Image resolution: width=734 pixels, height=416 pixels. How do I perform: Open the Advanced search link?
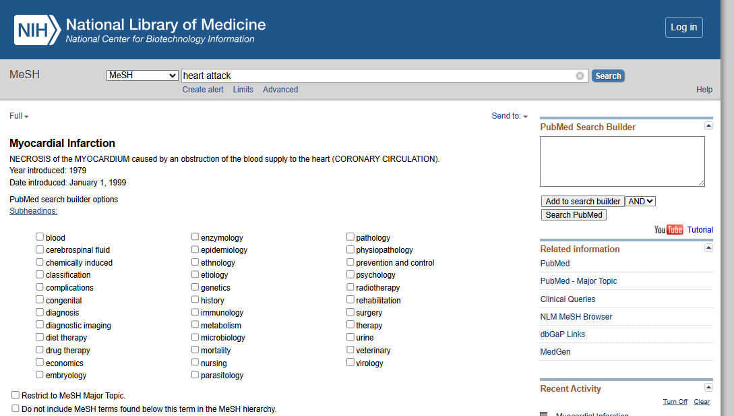(x=280, y=90)
